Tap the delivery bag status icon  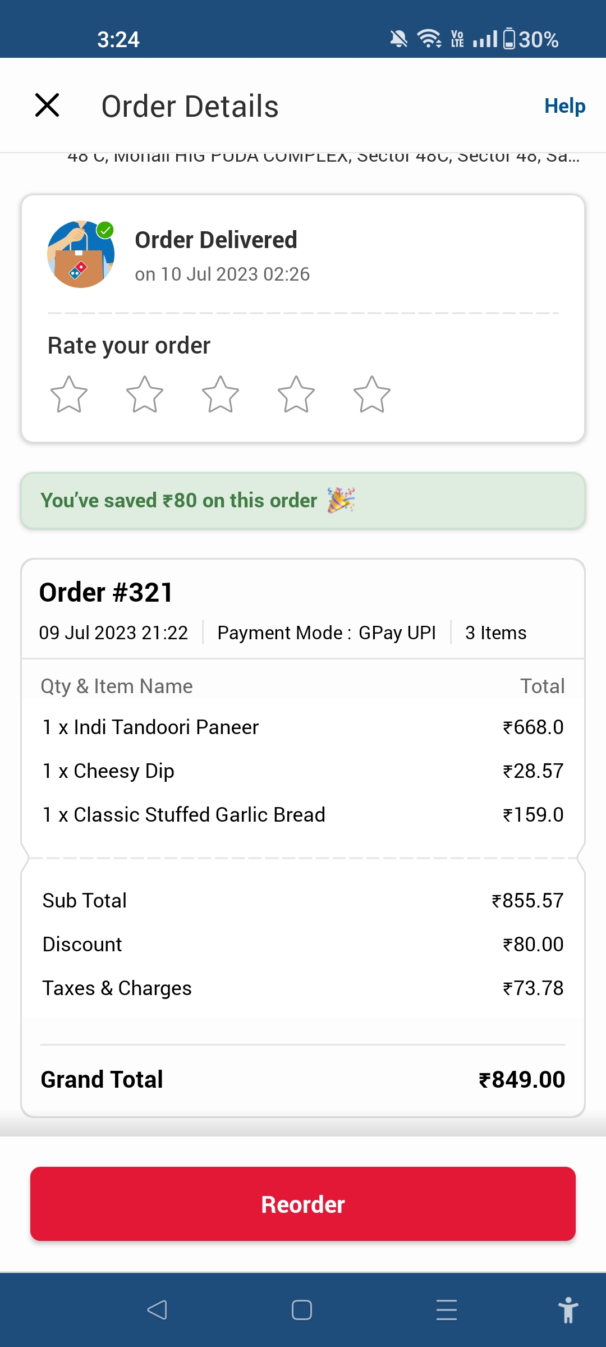(x=81, y=254)
